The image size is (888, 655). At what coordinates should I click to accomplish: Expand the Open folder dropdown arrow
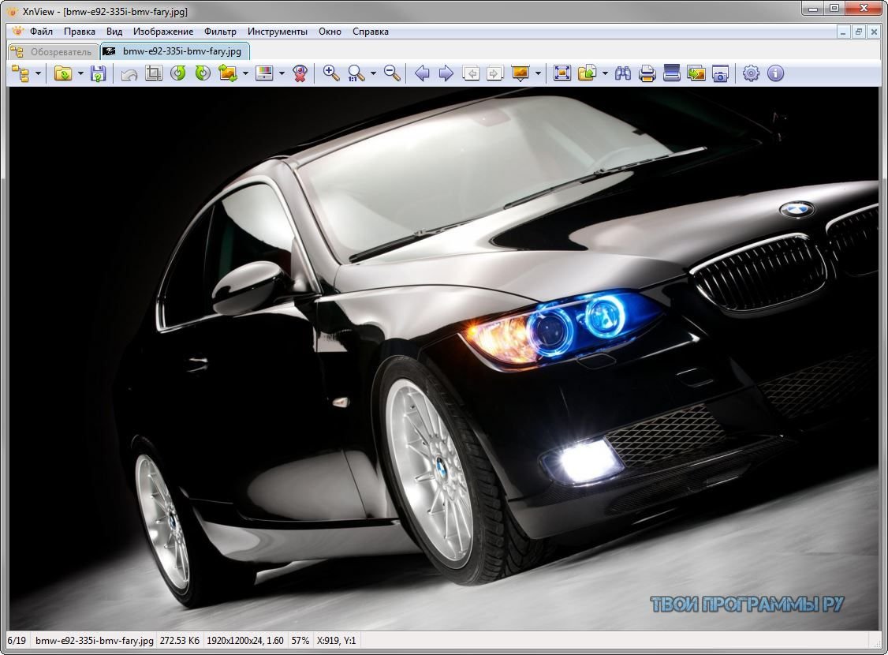[x=80, y=73]
